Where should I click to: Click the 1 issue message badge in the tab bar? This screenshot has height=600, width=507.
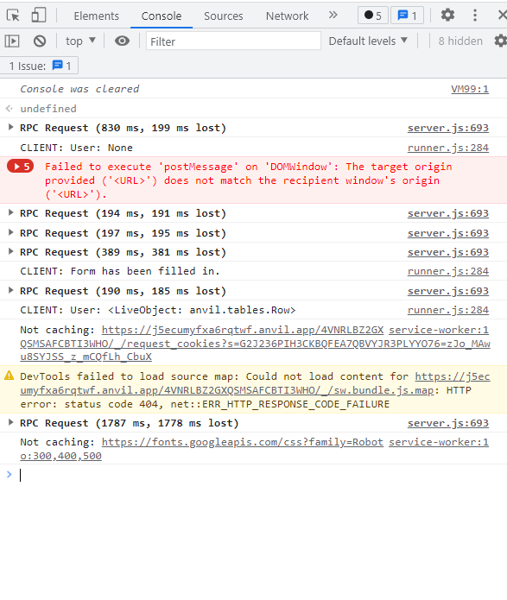point(407,16)
